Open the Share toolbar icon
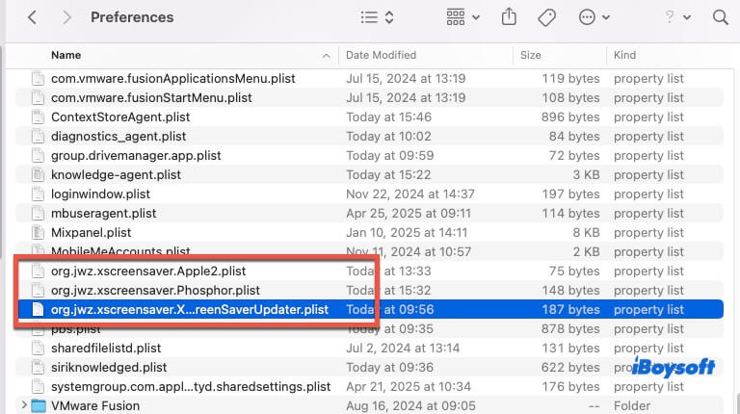Image resolution: width=740 pixels, height=414 pixels. (509, 17)
